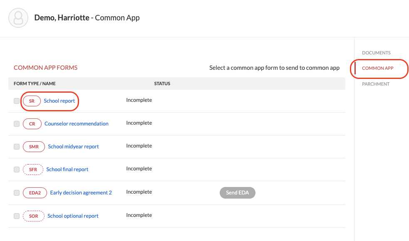Tick the School midyear report checkbox

coord(17,147)
